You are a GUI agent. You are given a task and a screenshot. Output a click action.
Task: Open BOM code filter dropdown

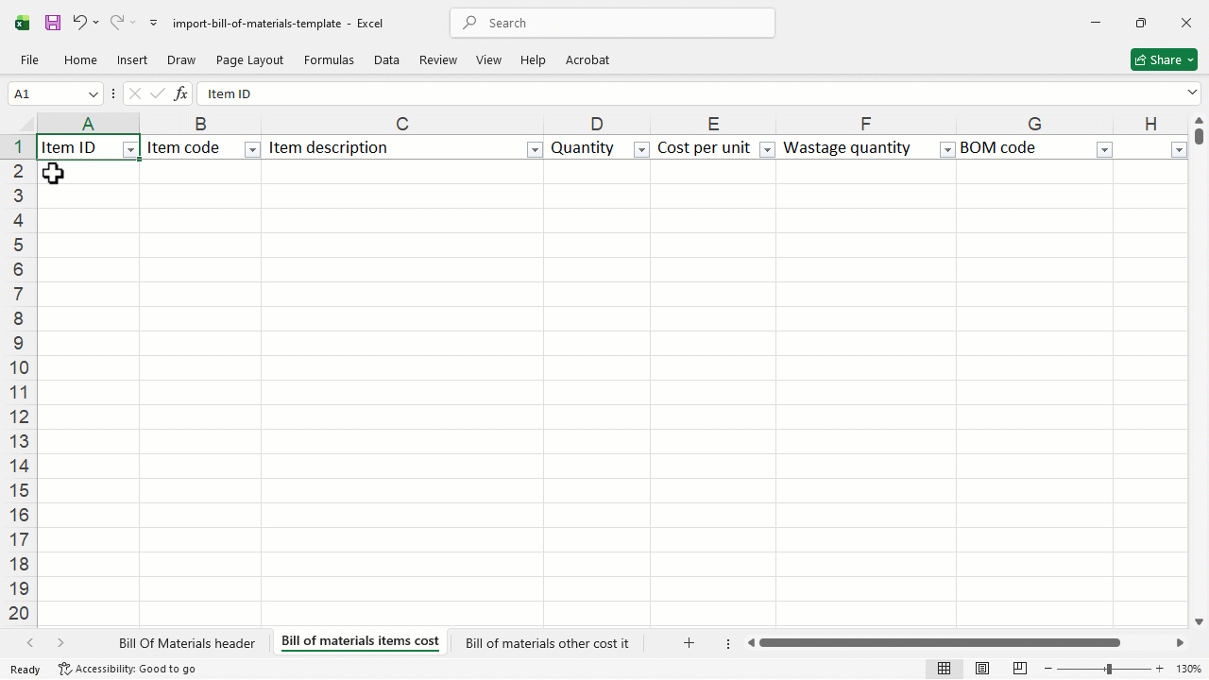[1104, 150]
